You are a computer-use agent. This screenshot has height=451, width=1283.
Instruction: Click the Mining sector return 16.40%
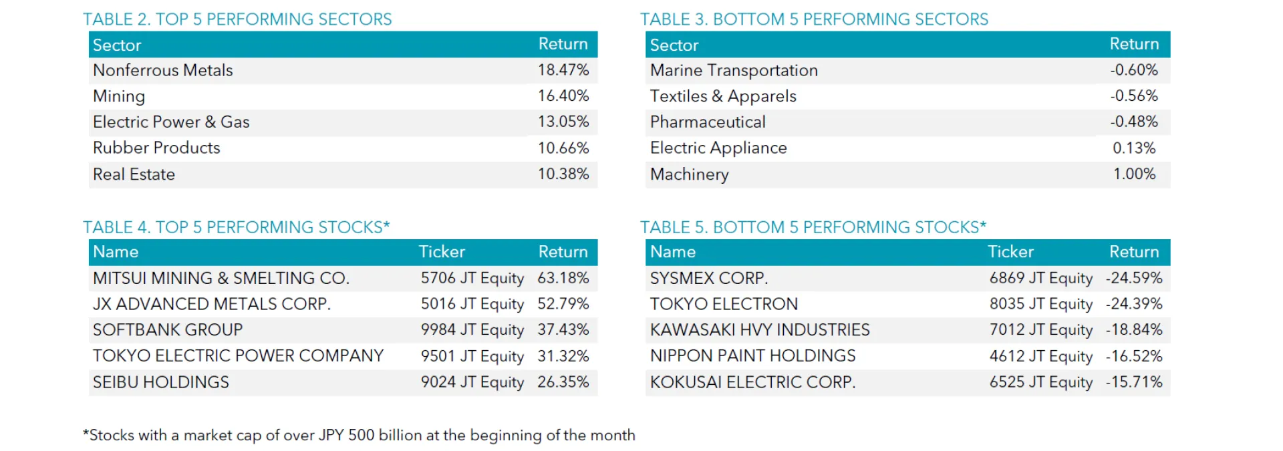click(563, 96)
